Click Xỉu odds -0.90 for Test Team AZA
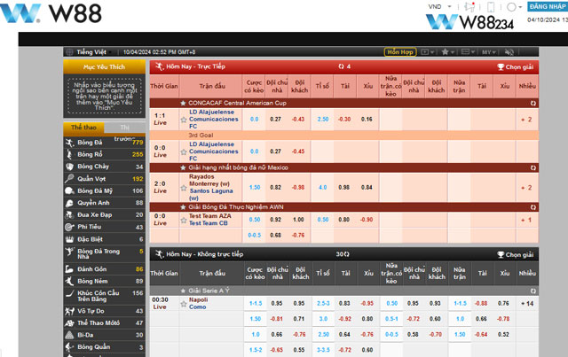Viewport: 568px width, 357px height. 367,220
